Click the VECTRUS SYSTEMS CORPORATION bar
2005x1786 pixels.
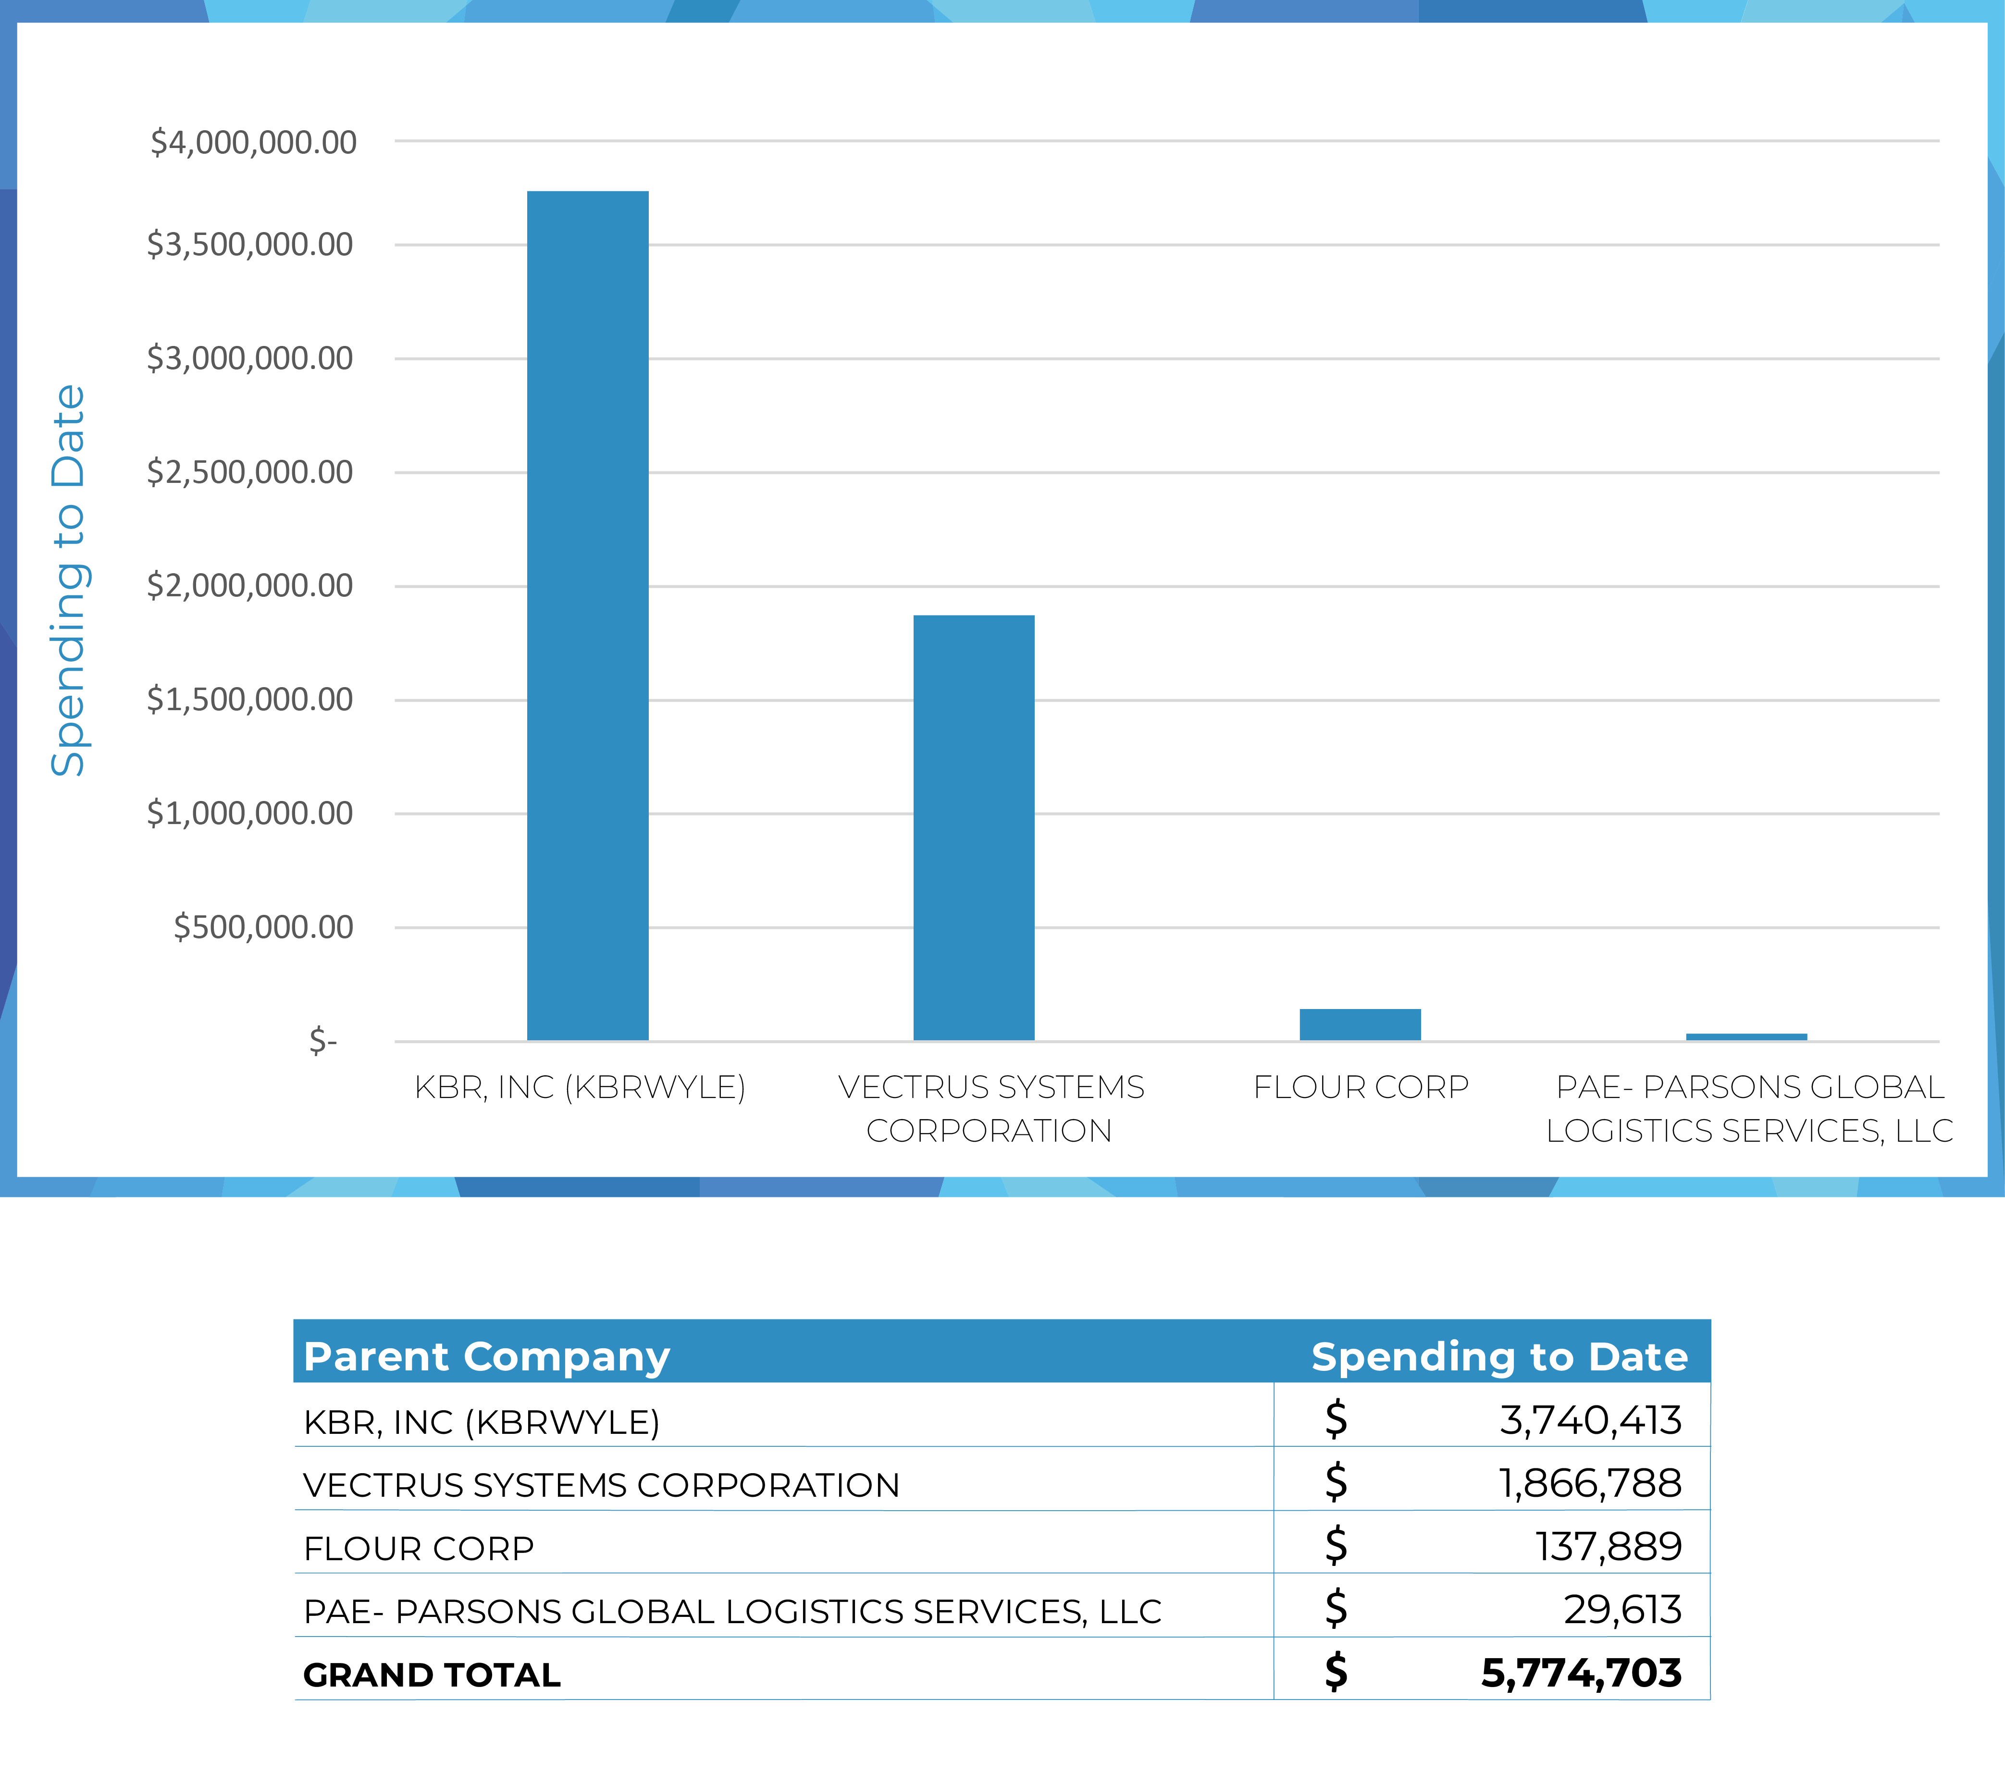click(974, 827)
